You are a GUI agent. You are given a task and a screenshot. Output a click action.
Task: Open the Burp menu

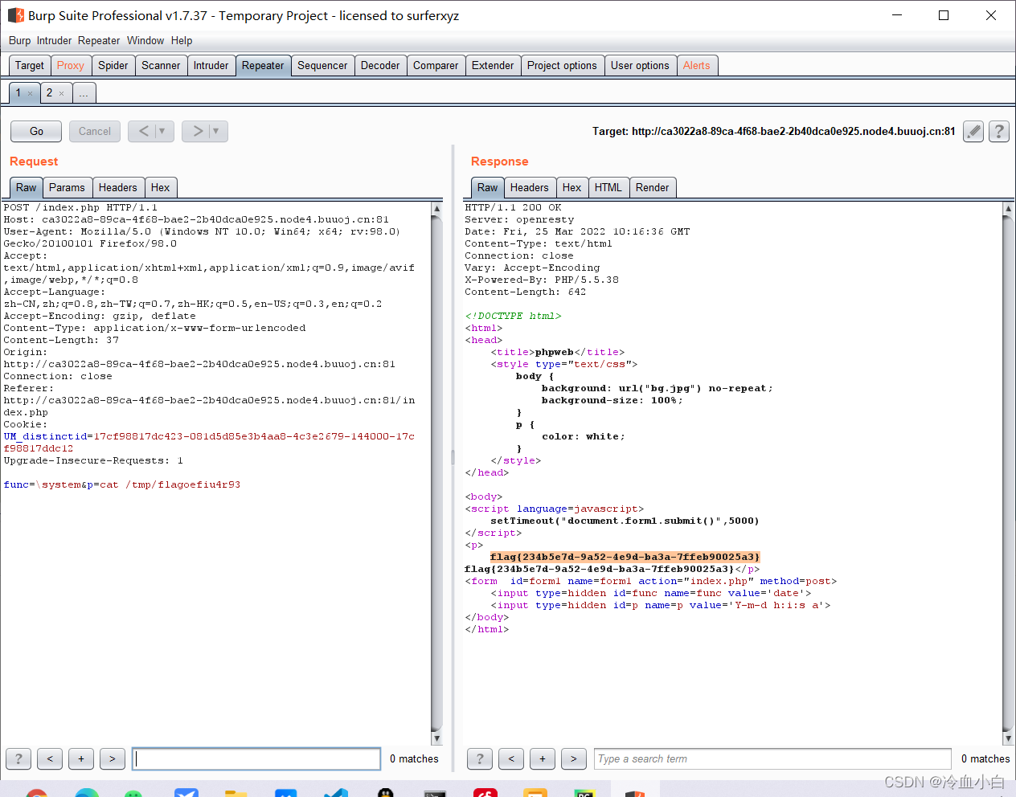coord(20,40)
